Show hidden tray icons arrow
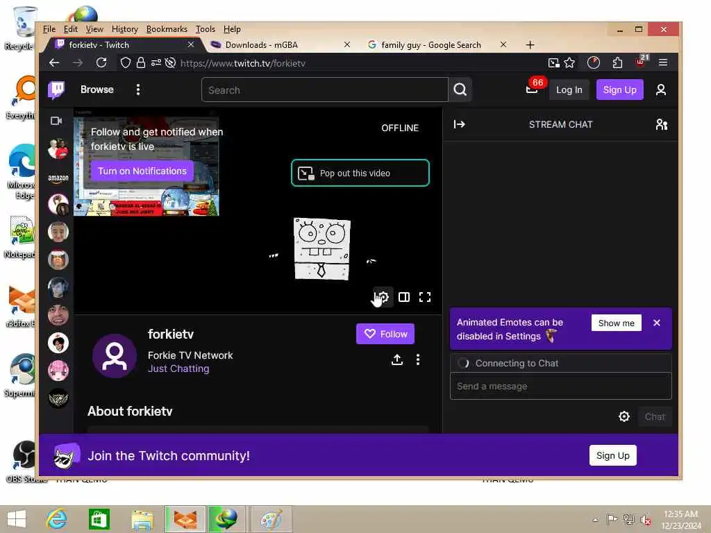The height and width of the screenshot is (533, 711). pyautogui.click(x=595, y=520)
